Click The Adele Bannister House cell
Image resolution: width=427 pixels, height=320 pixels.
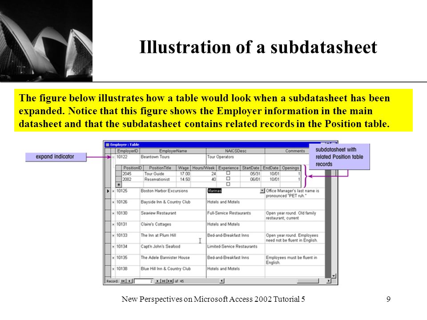click(173, 260)
